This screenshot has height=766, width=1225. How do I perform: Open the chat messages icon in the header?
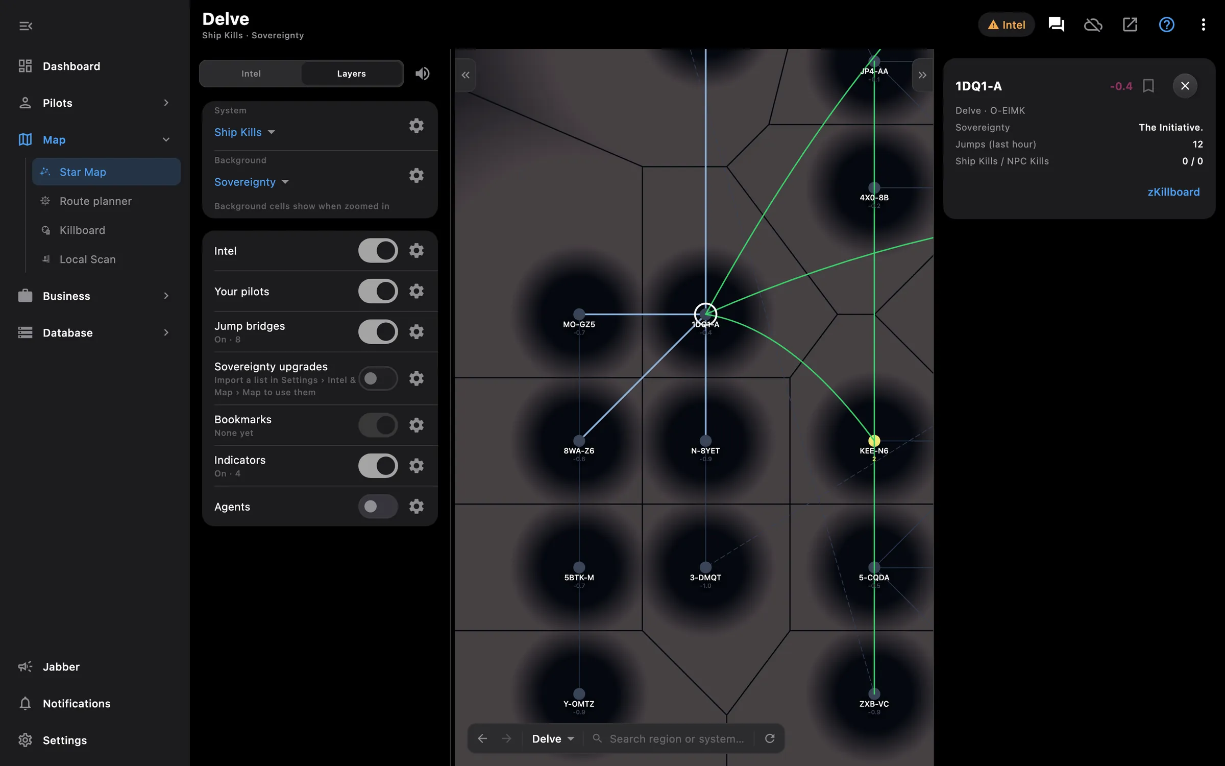(x=1056, y=25)
